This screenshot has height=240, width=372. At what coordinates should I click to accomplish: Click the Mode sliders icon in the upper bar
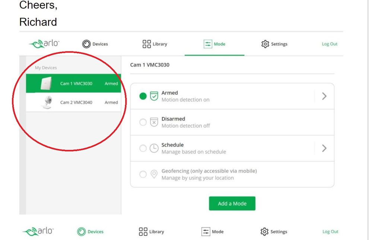coord(208,44)
